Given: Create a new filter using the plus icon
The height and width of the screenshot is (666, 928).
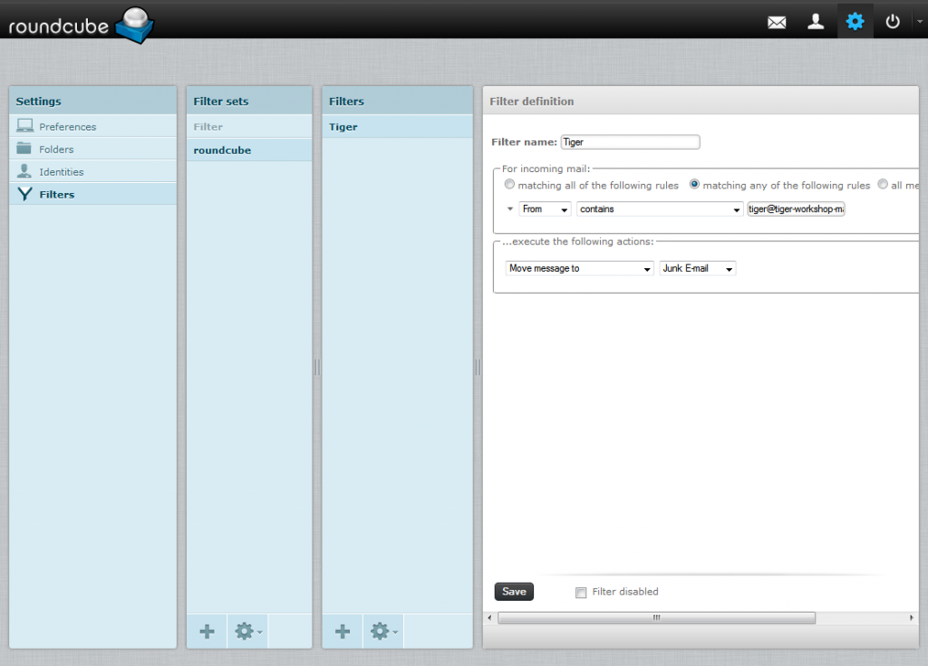Looking at the screenshot, I should pyautogui.click(x=342, y=632).
